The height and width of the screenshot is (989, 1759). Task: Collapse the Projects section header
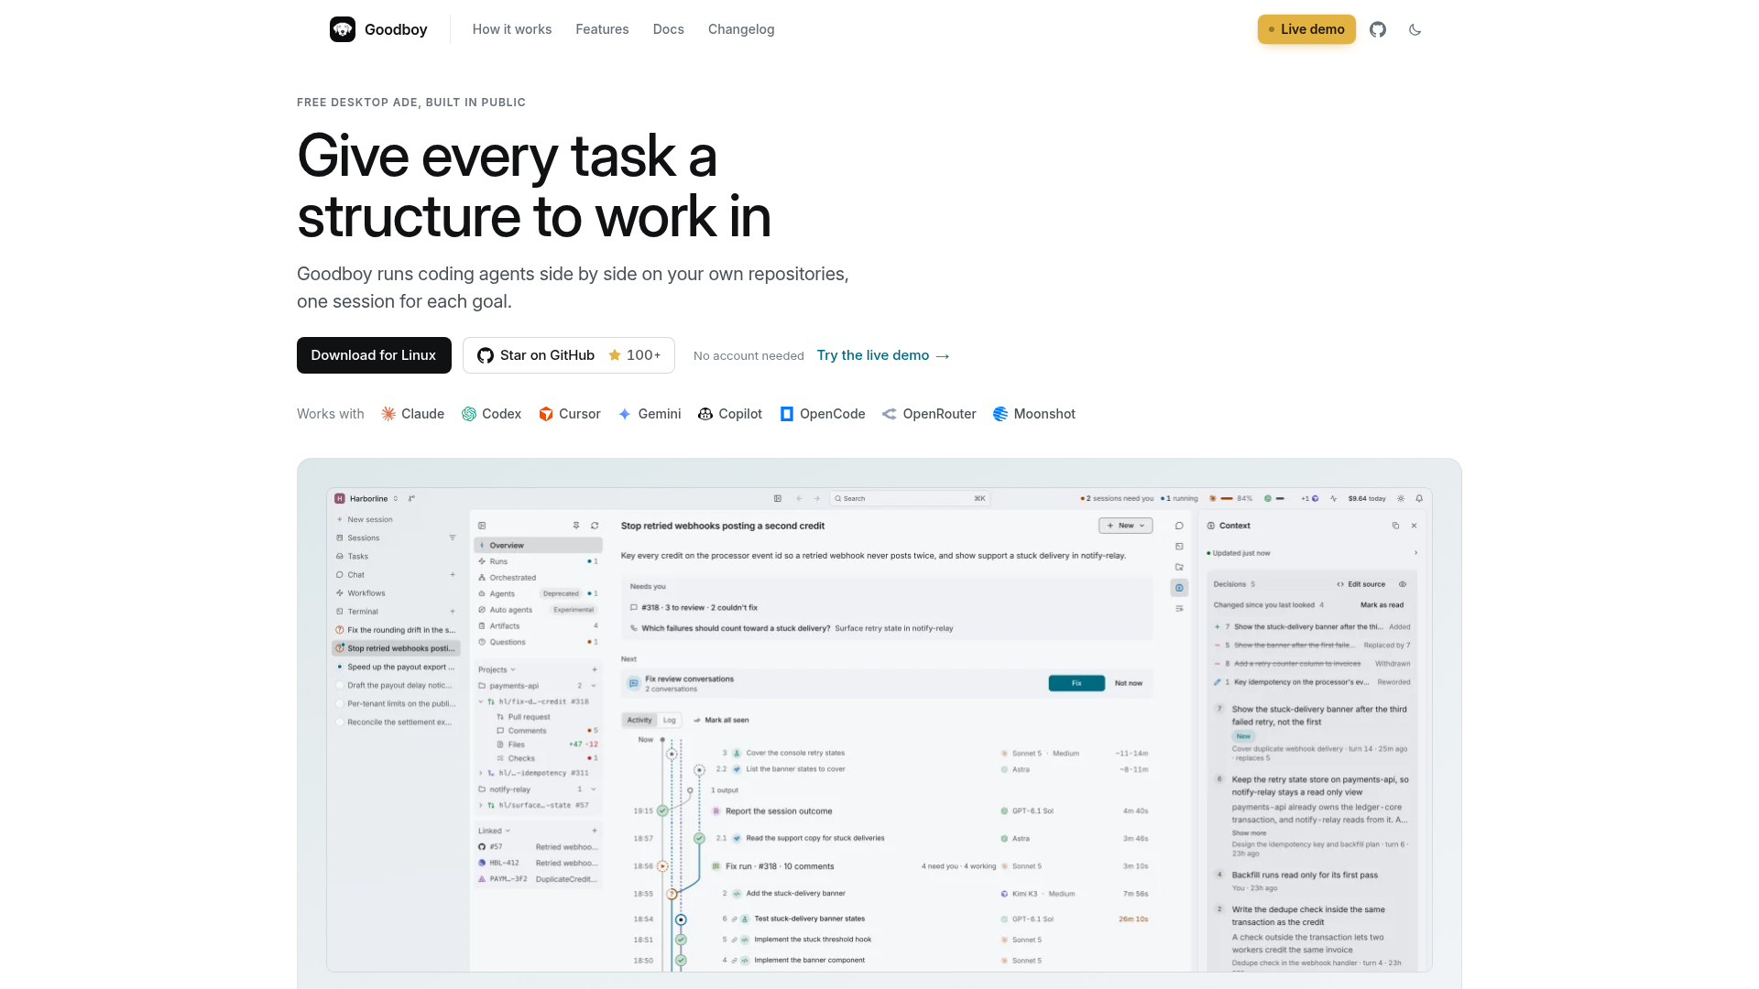coord(497,670)
